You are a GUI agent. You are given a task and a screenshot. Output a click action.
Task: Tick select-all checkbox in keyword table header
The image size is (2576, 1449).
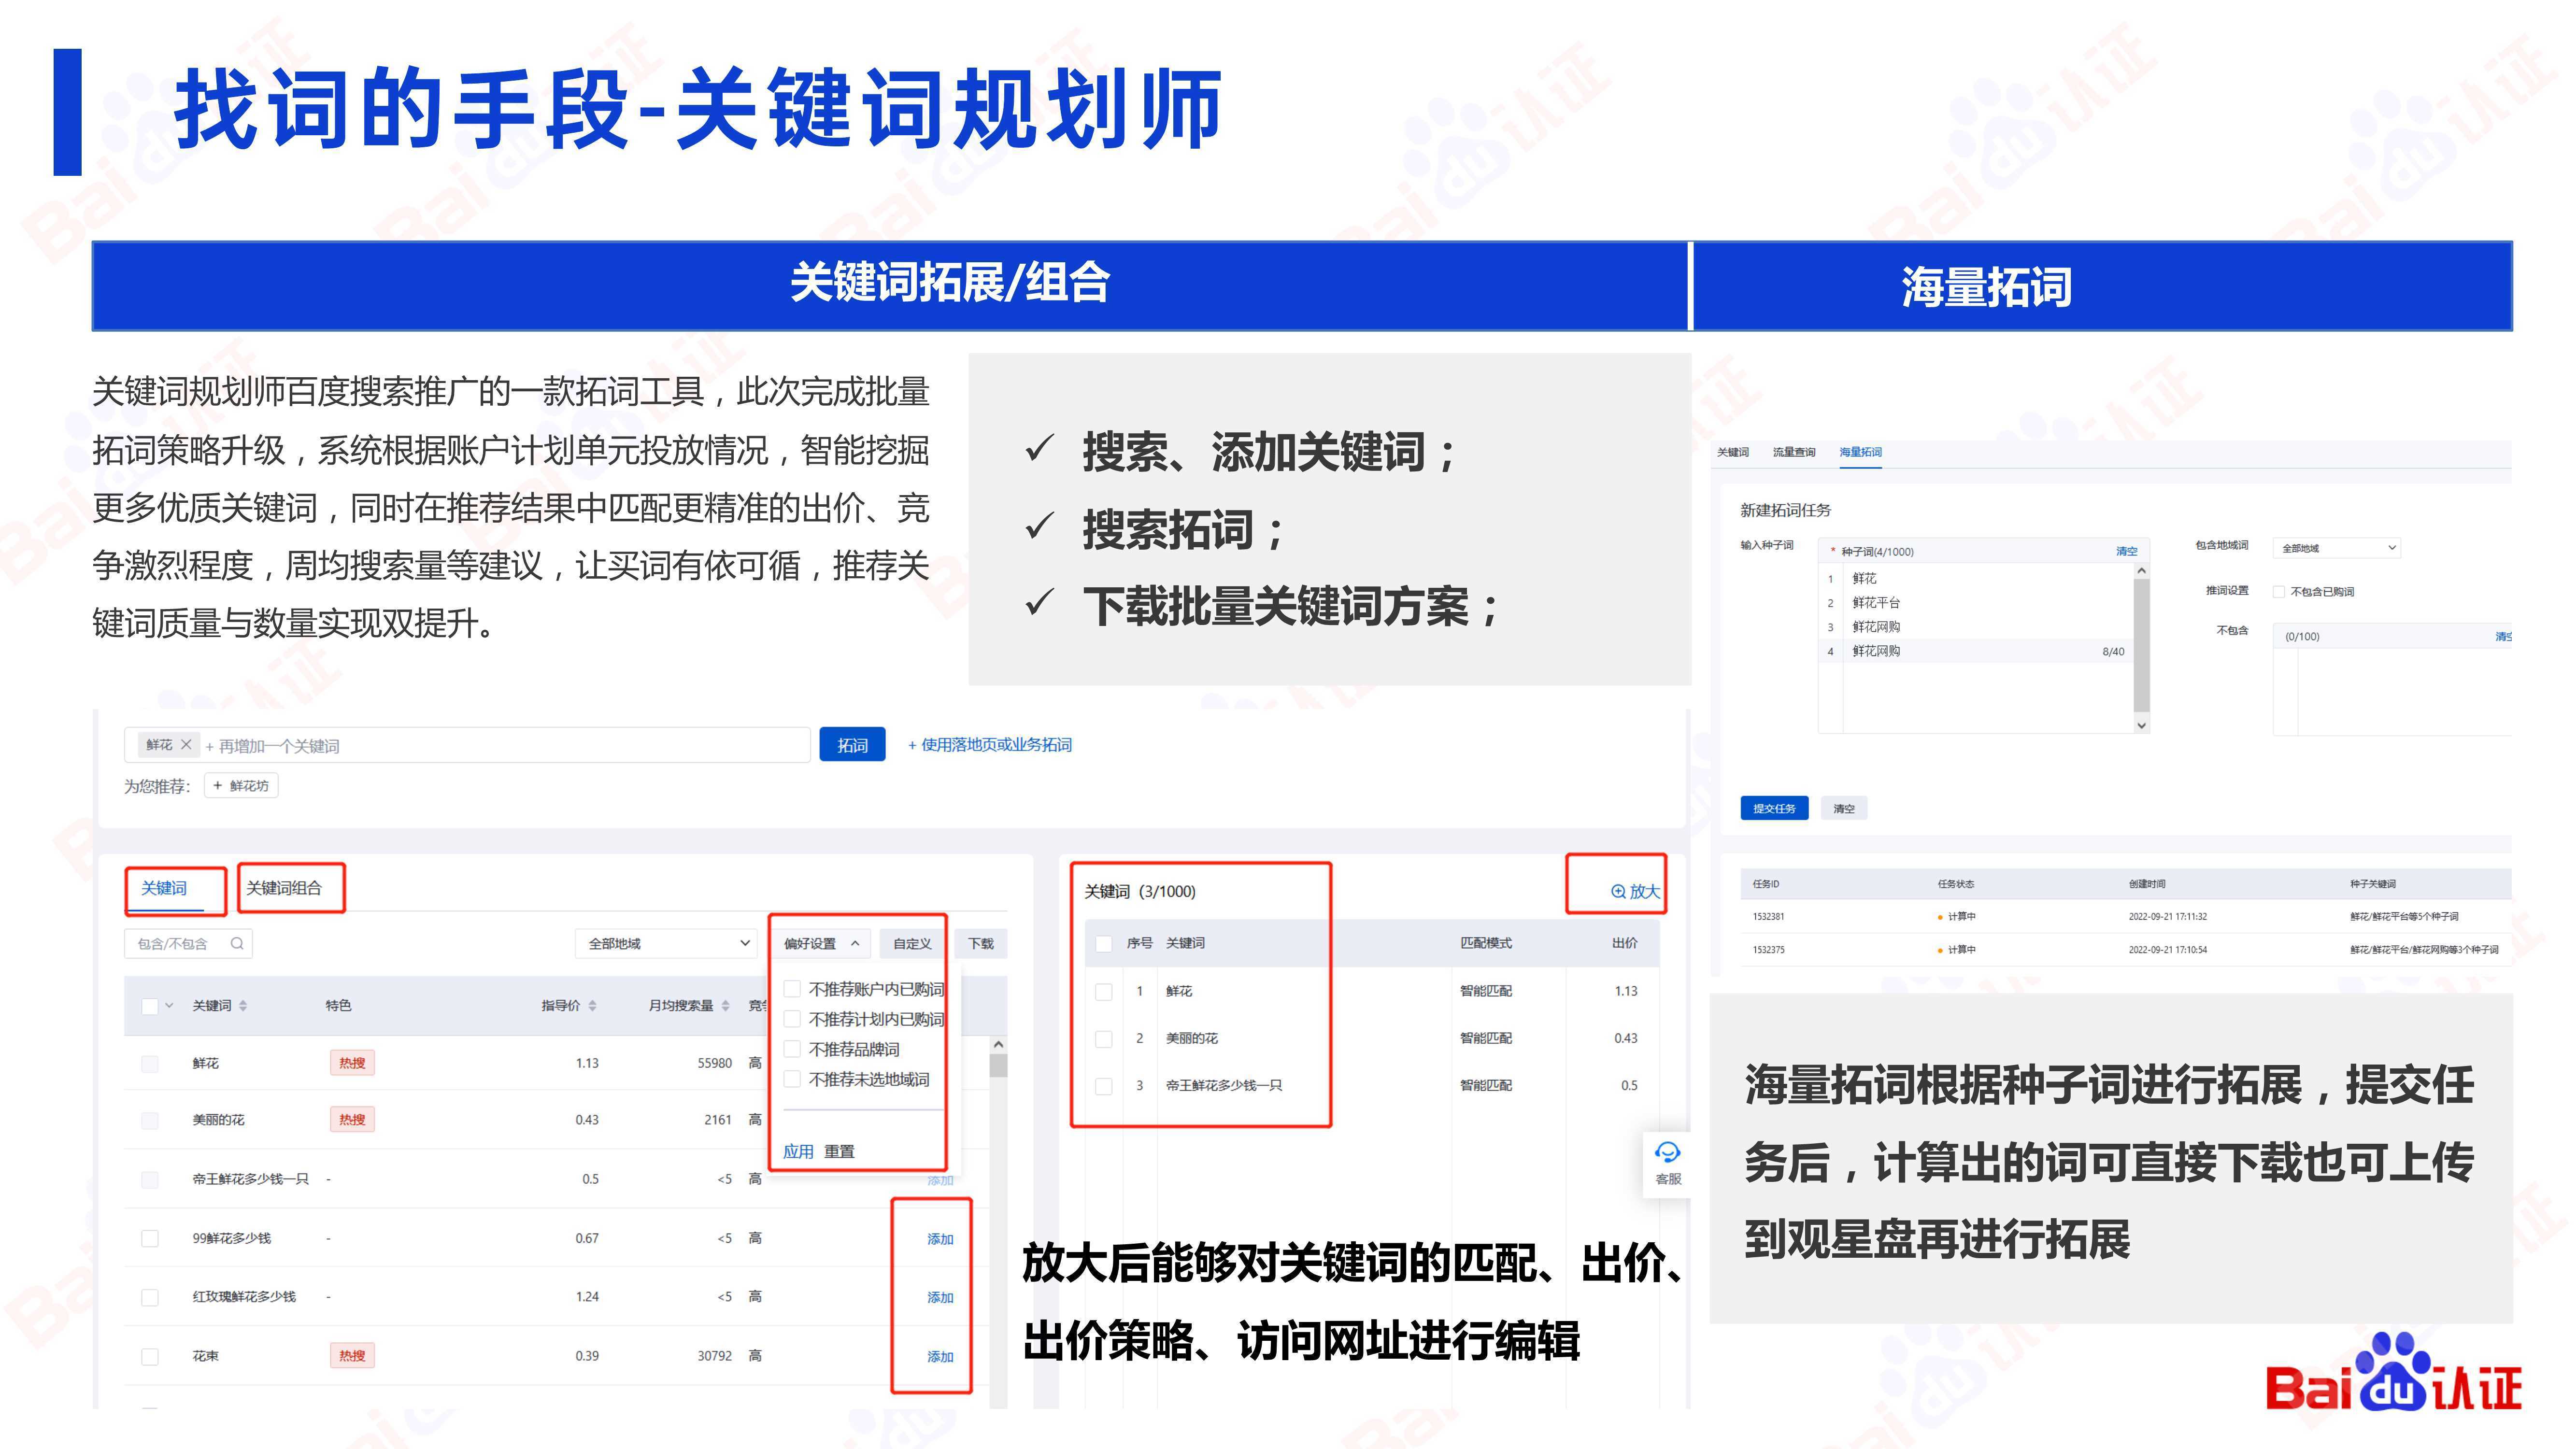(x=150, y=1006)
